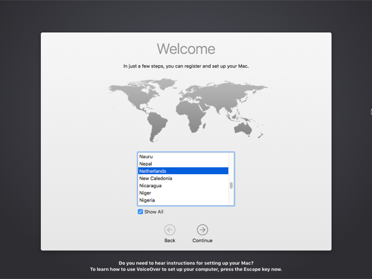Click the Back arrow icon
Image resolution: width=372 pixels, height=279 pixels.
tap(170, 230)
